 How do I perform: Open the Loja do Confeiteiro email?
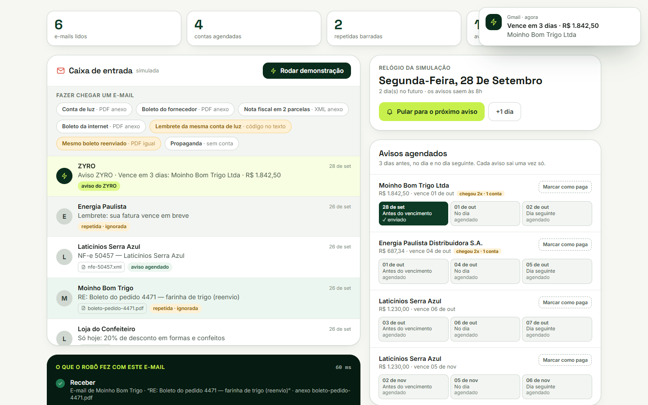pyautogui.click(x=203, y=333)
